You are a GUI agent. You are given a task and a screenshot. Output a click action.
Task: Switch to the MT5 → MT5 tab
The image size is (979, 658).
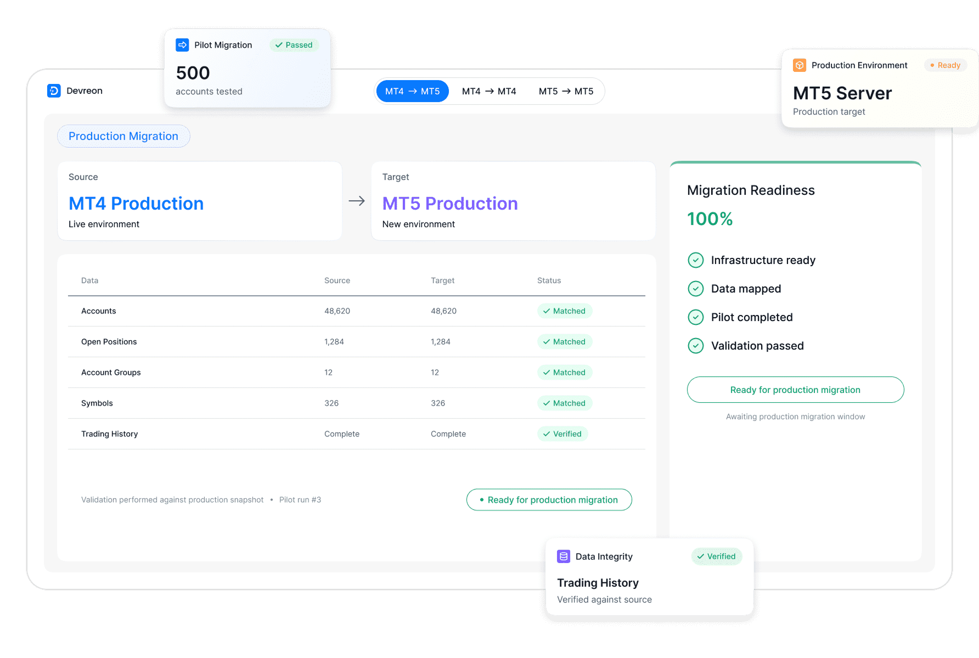tap(566, 91)
